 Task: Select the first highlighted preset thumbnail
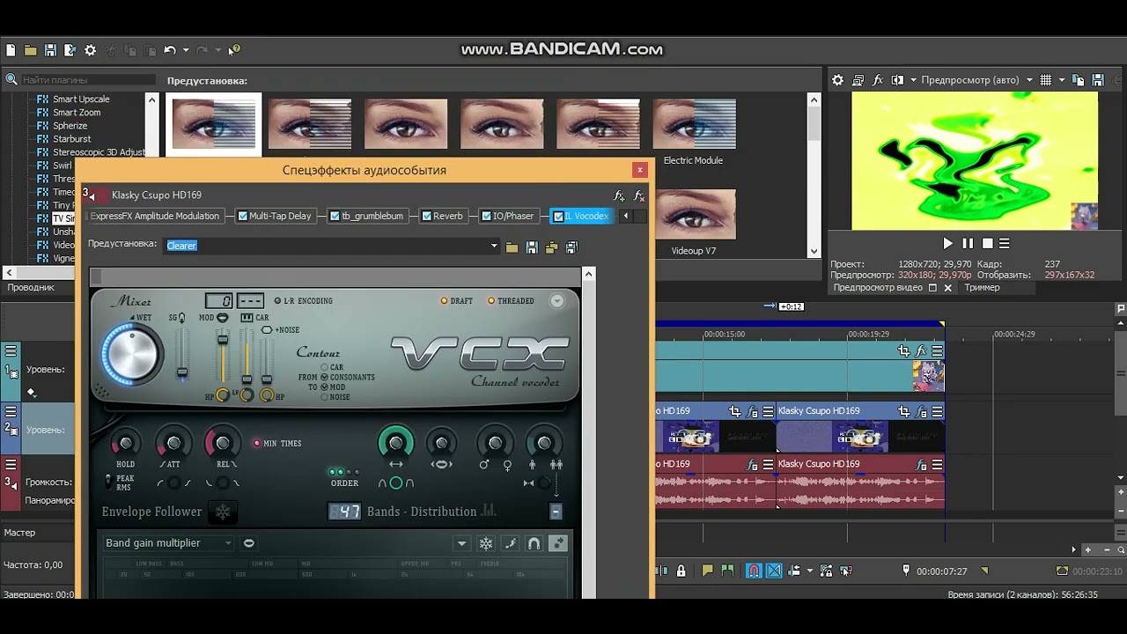point(214,124)
